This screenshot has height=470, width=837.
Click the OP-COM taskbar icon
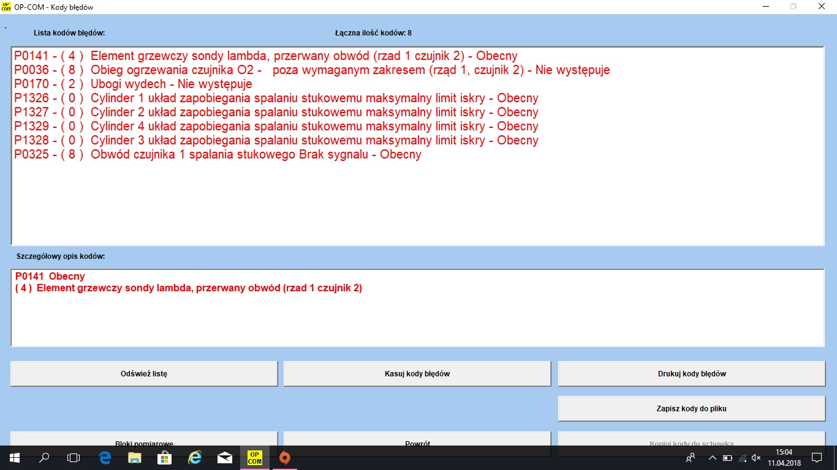255,457
